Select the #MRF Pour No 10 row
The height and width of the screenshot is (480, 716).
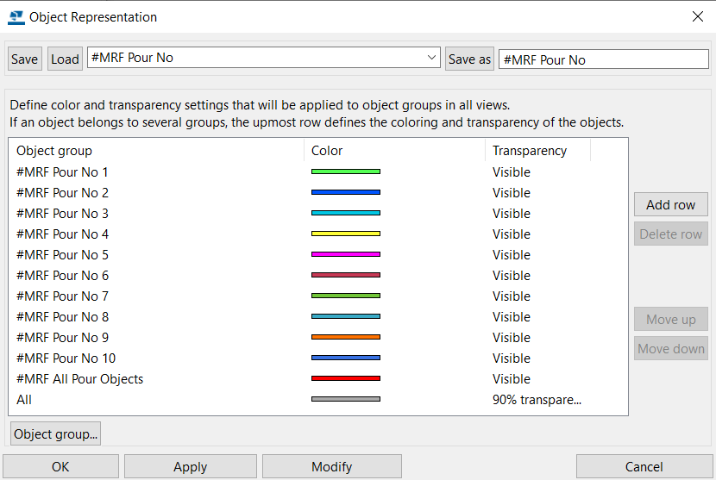tap(318, 358)
